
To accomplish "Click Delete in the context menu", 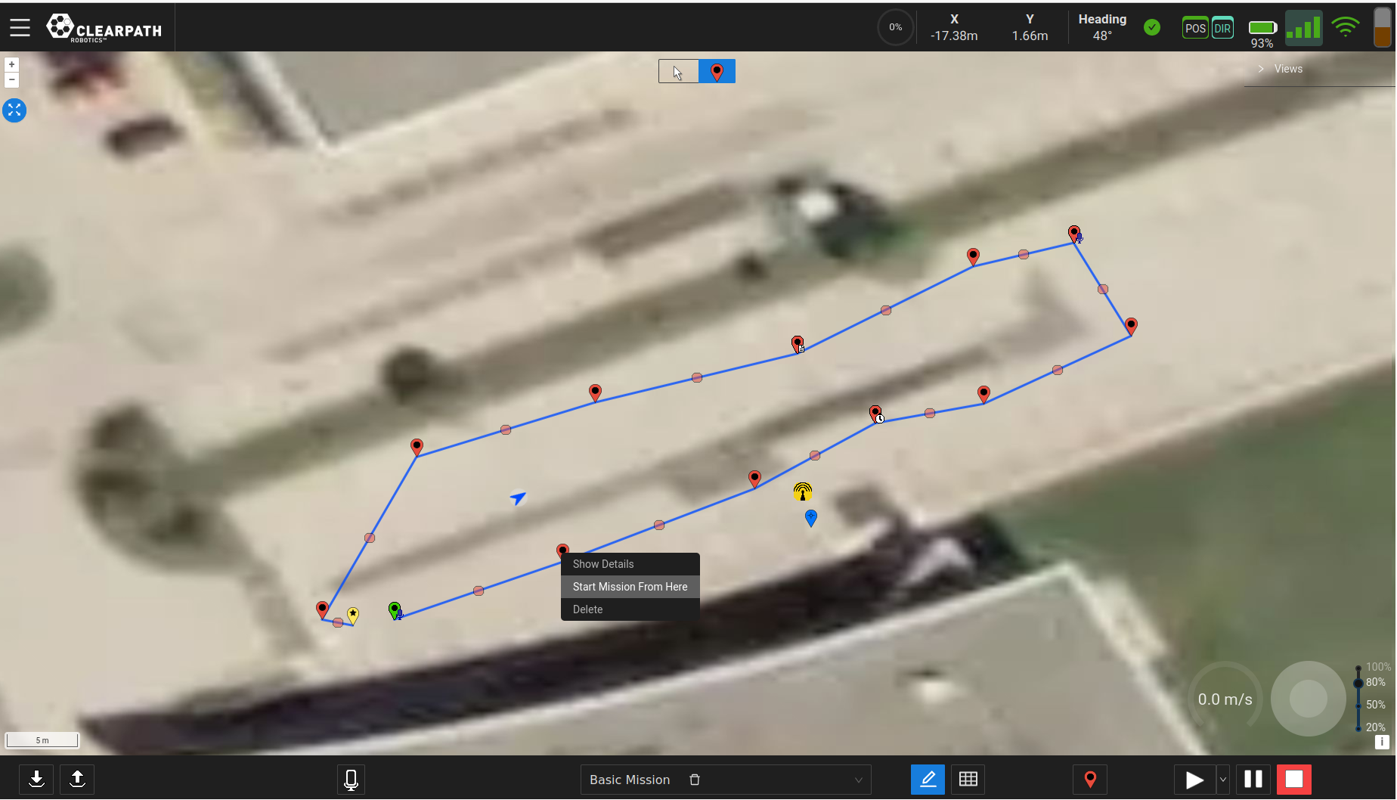I will (587, 609).
